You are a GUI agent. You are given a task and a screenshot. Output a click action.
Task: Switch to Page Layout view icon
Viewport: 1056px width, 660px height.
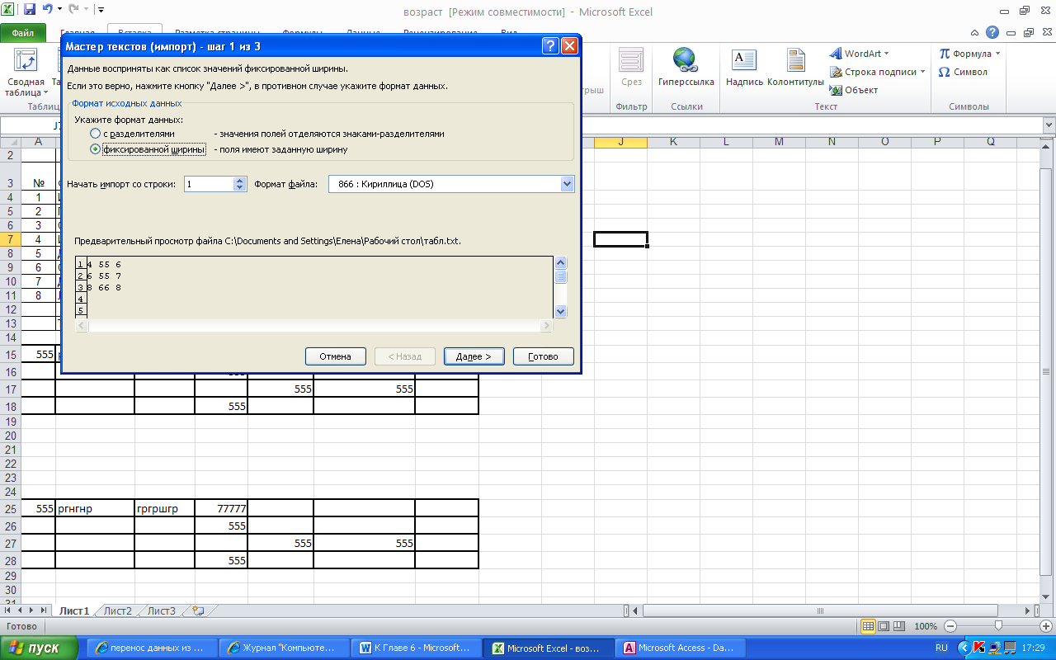point(883,626)
